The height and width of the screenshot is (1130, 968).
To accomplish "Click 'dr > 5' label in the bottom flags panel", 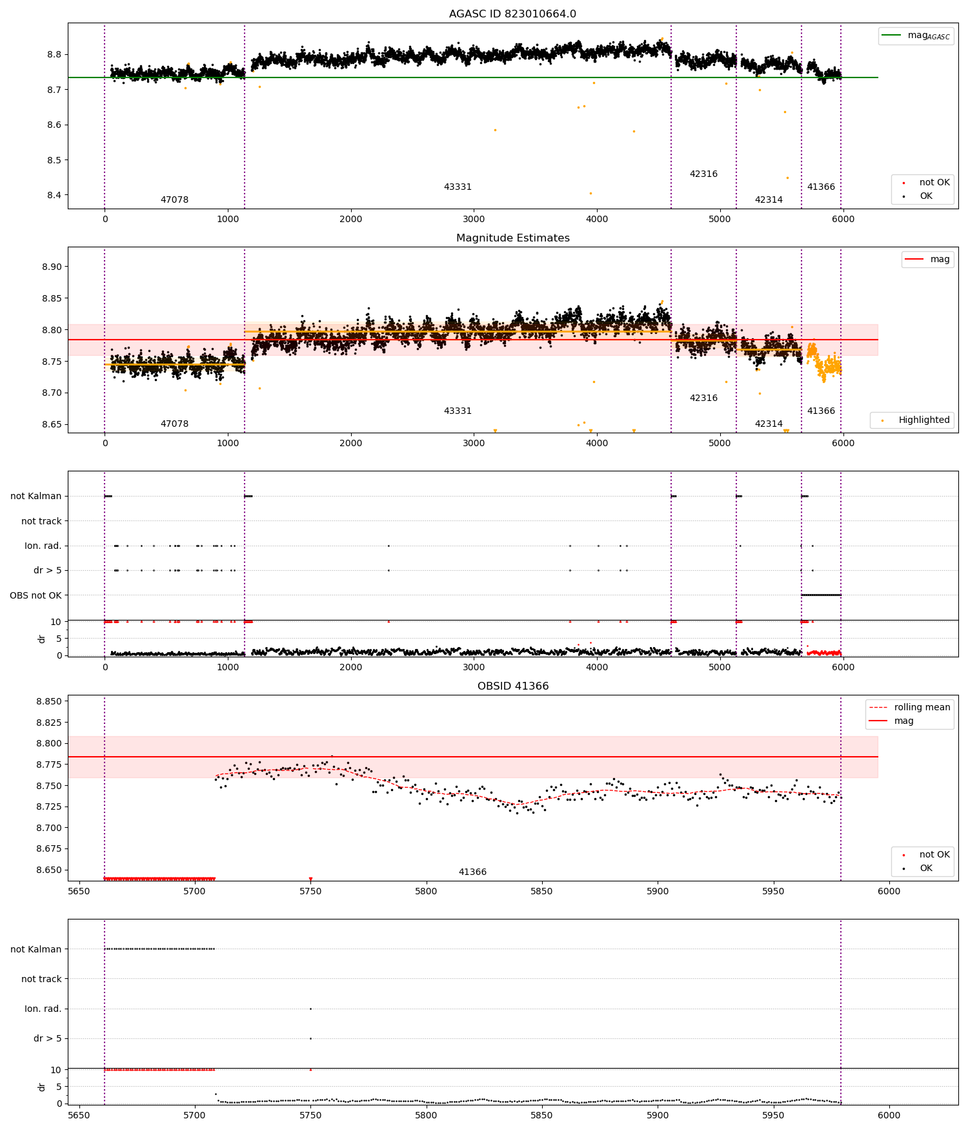I will pos(48,1038).
